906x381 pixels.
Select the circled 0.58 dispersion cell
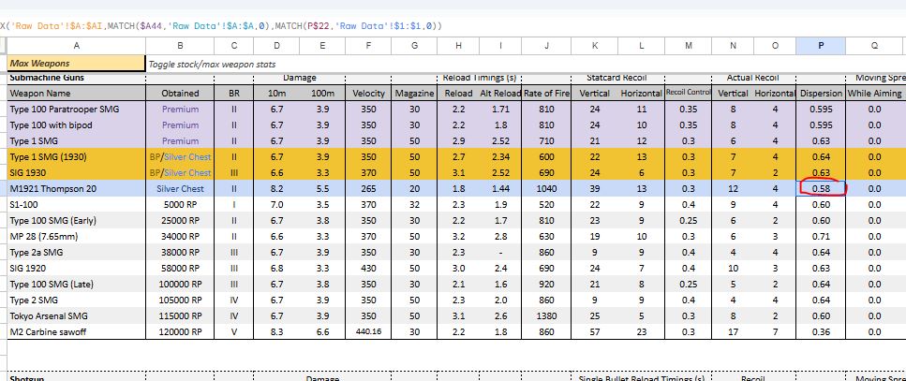(821, 189)
